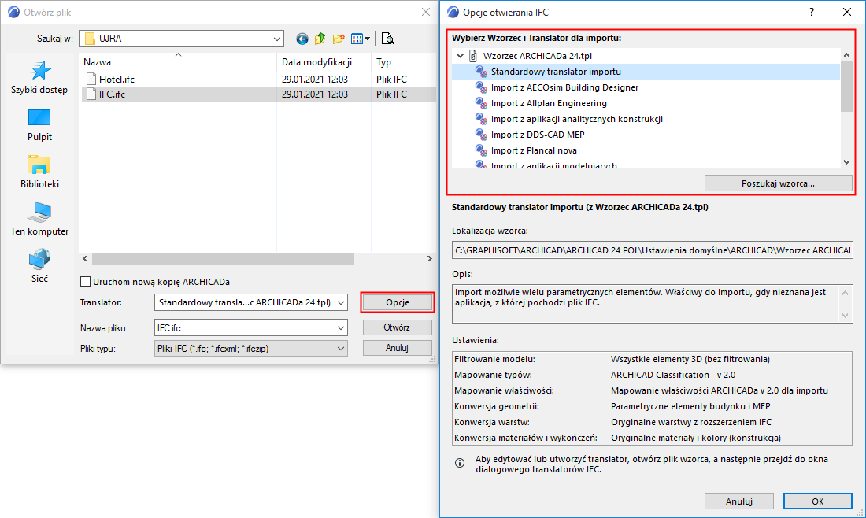Select Import z Plancal nova translator

coord(534,150)
